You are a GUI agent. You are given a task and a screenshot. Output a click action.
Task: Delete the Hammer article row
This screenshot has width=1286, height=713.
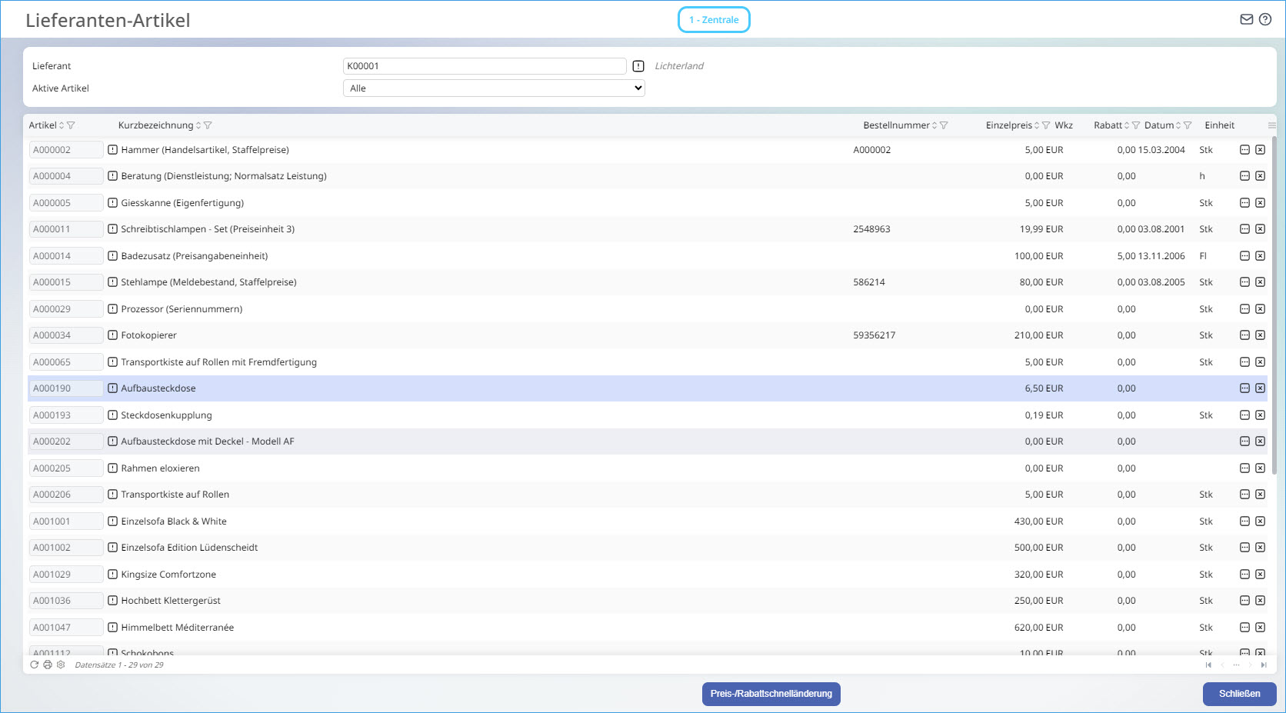pyautogui.click(x=1260, y=150)
